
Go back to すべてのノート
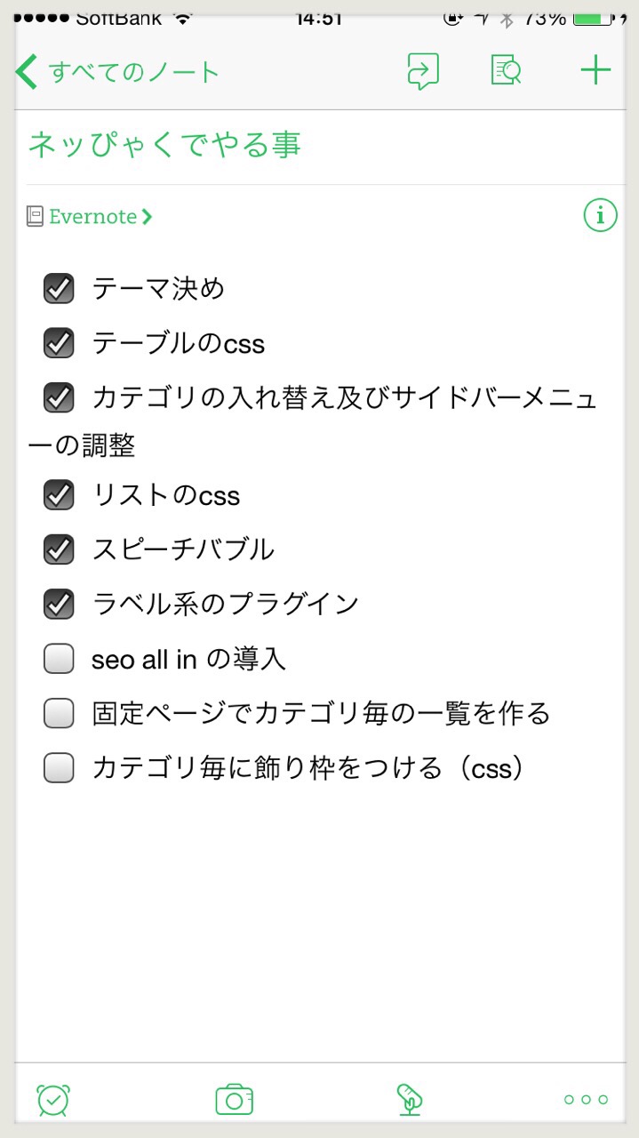118,72
